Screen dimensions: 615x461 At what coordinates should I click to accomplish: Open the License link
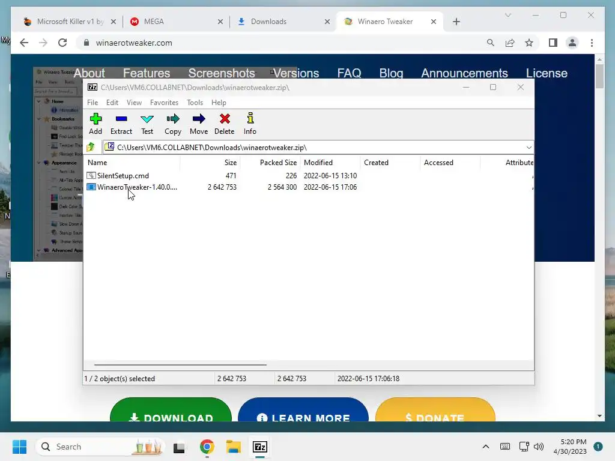[x=547, y=73]
